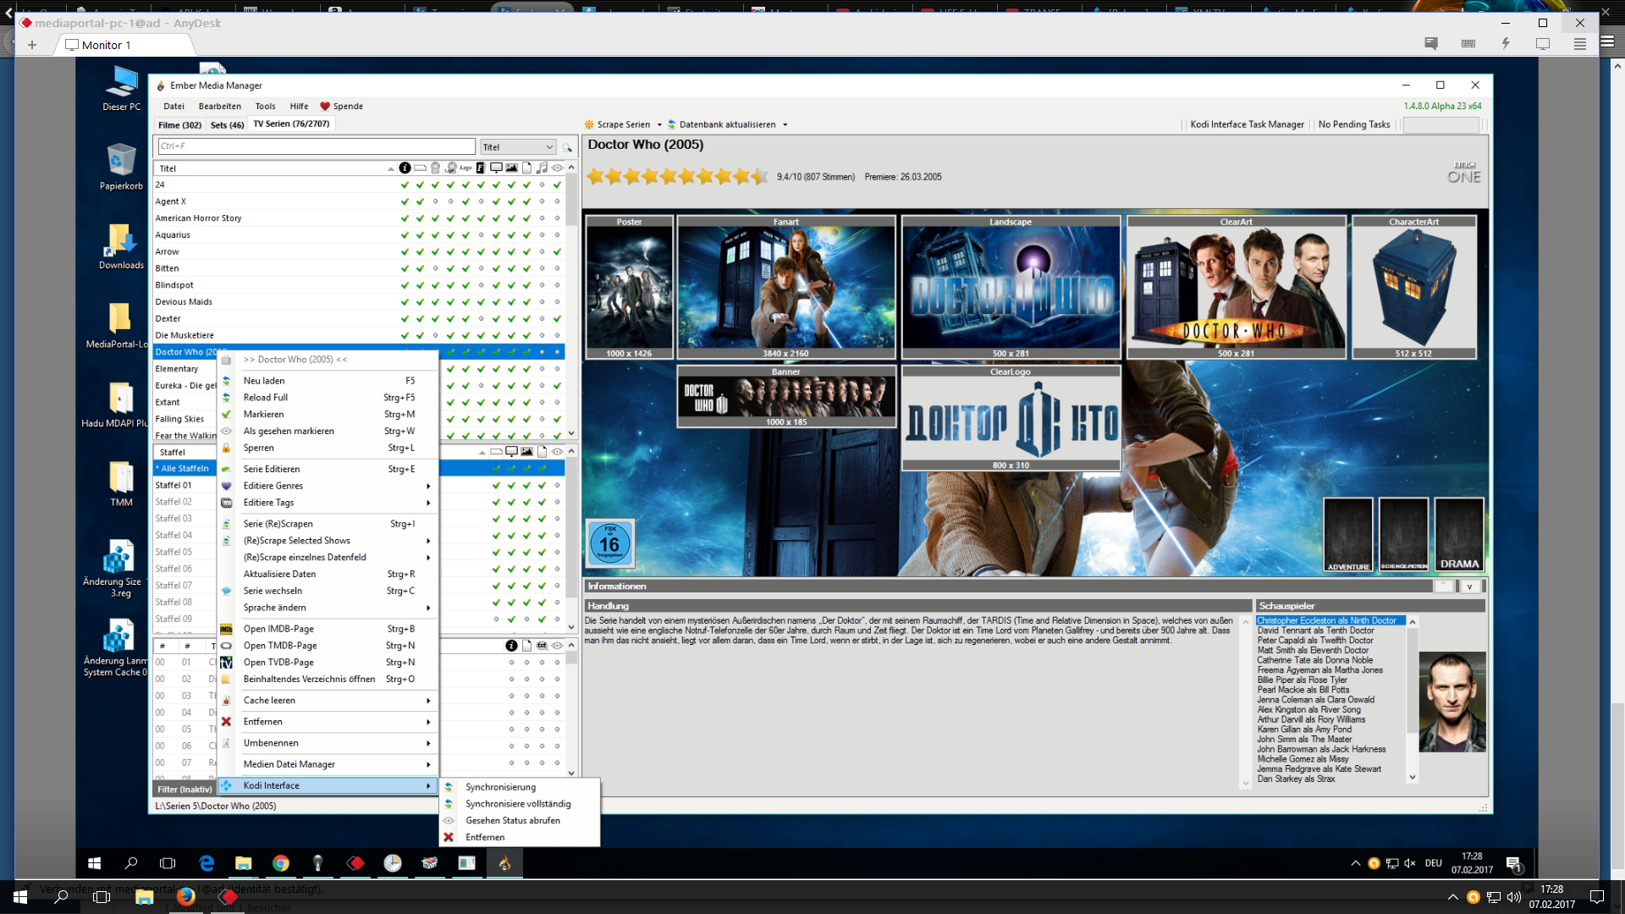
Task: Open AnyDesk keyboard settings icon
Action: coord(1468,44)
